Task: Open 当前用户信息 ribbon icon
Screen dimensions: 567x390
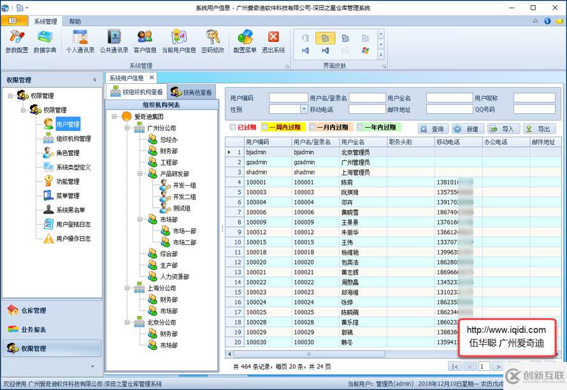Action: tap(178, 42)
